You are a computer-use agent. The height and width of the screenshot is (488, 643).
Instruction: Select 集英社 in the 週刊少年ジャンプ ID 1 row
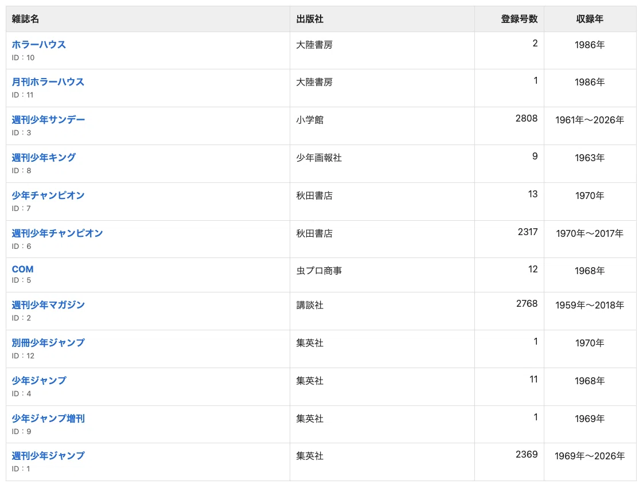tap(310, 456)
